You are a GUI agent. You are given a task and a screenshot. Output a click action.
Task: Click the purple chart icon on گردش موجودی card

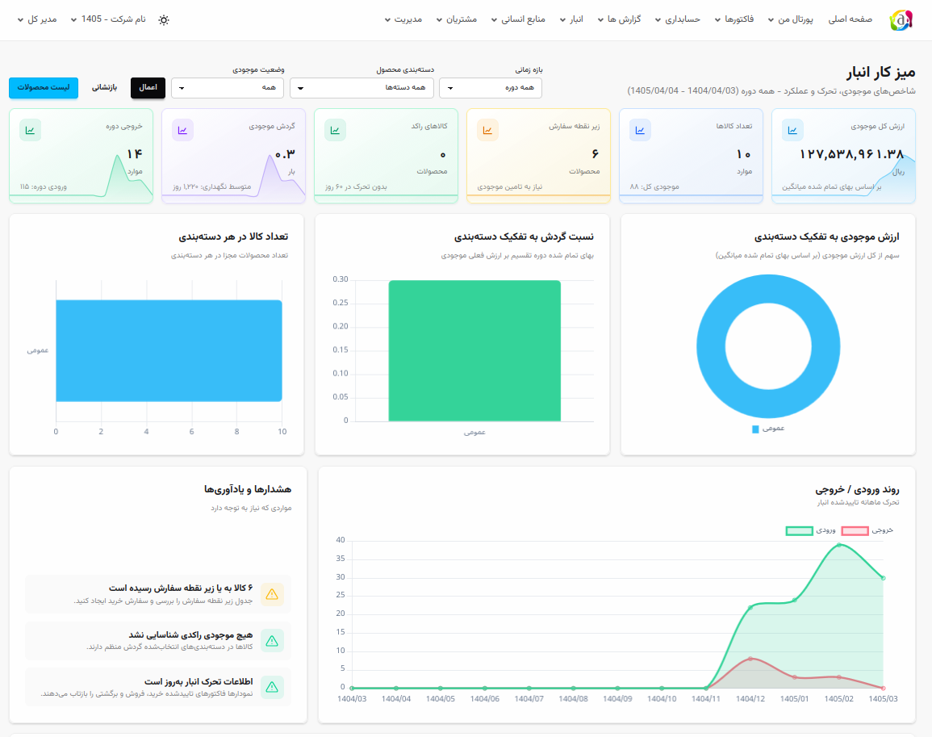point(182,130)
